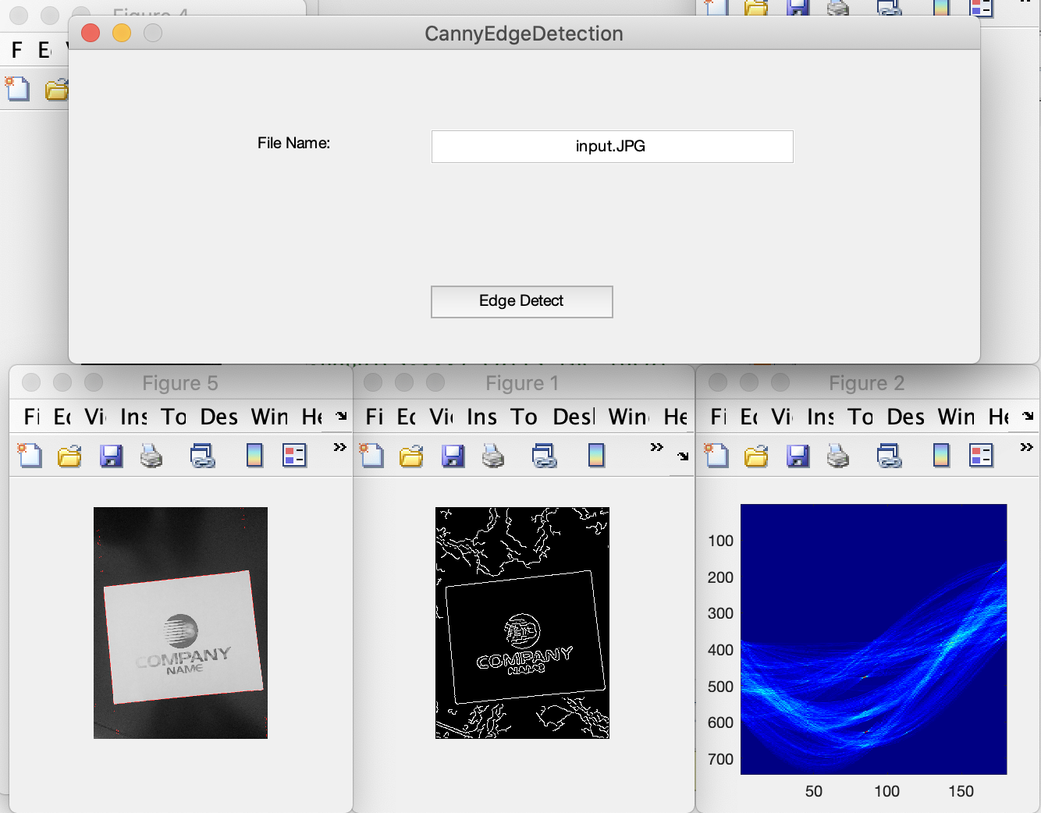Click Save icon in Figure 5 toolbar
The width and height of the screenshot is (1041, 813).
click(112, 455)
